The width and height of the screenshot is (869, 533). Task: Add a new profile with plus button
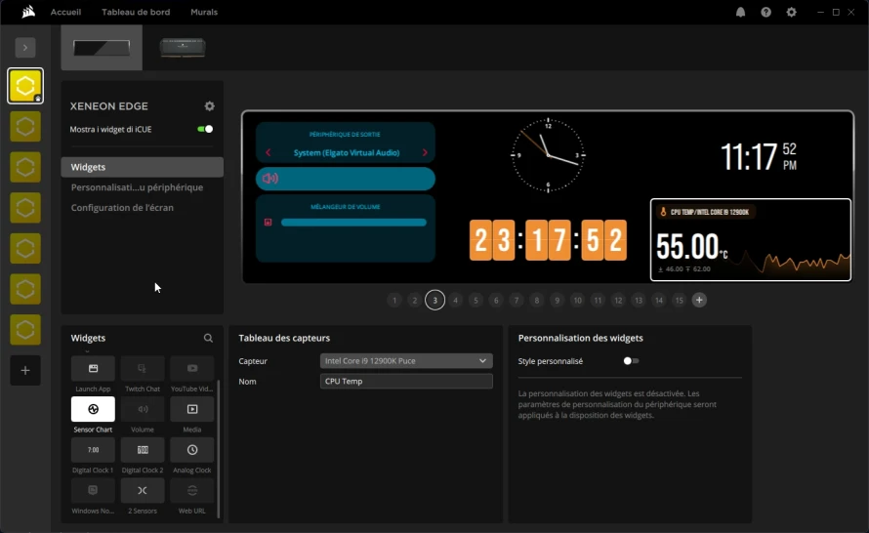point(25,371)
